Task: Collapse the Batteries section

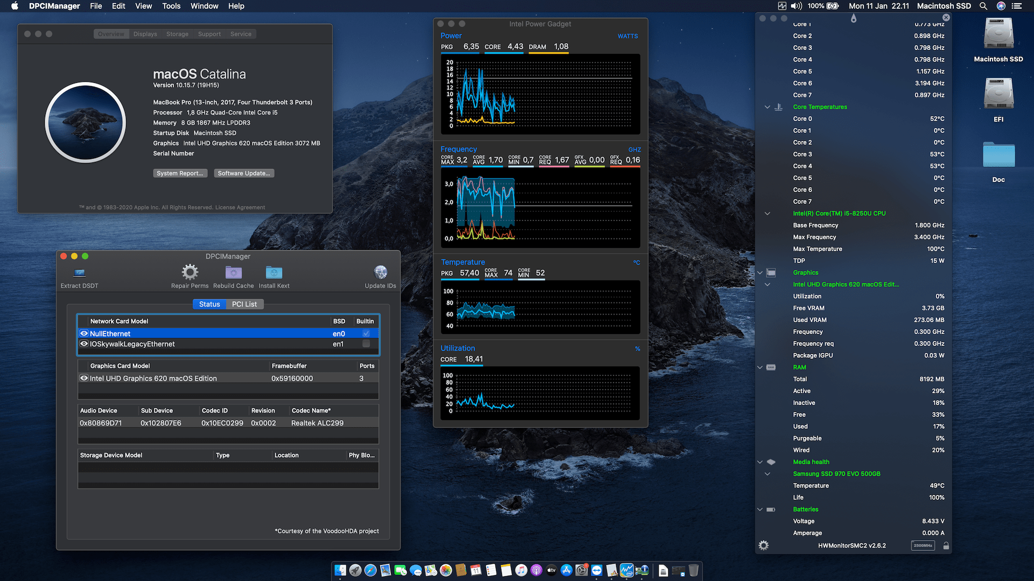Action: 759,509
